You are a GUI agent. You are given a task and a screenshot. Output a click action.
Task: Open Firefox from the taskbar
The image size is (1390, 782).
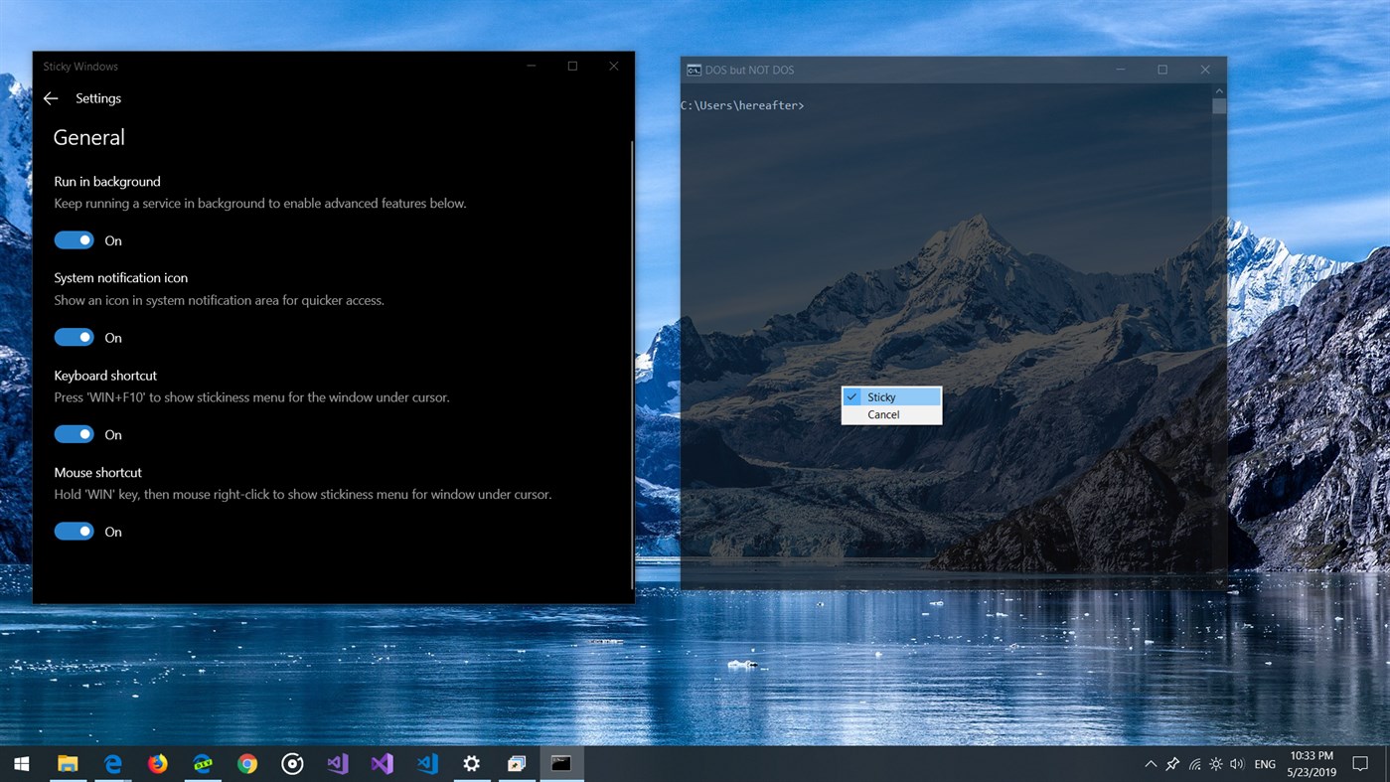click(157, 763)
